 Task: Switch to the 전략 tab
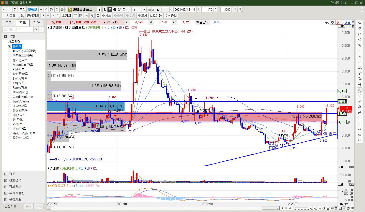point(37,22)
